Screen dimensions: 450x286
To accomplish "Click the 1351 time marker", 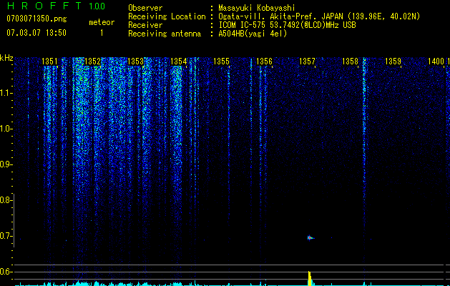I will 49,61.
